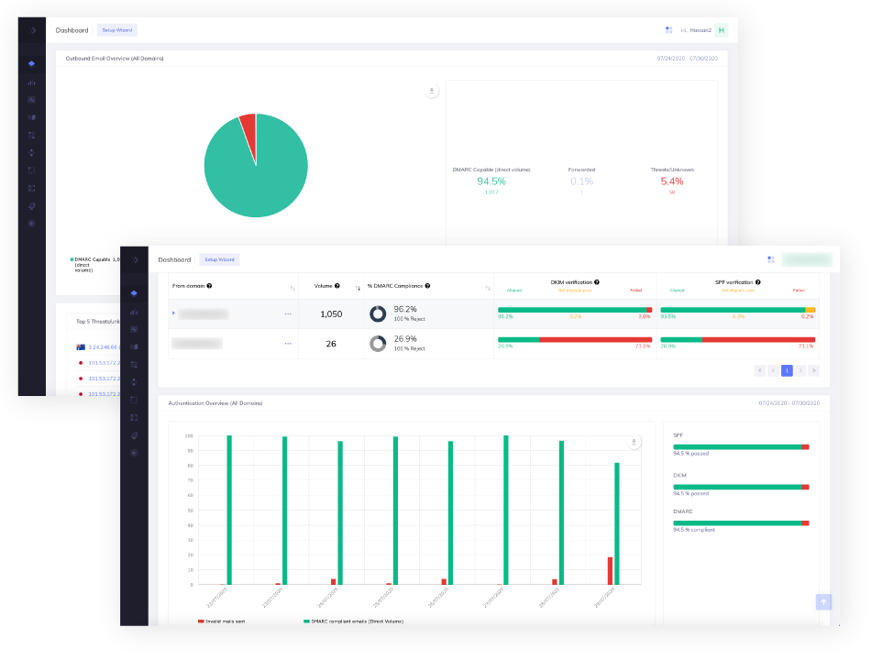Click the green DMARC Capable pie slice

click(256, 178)
